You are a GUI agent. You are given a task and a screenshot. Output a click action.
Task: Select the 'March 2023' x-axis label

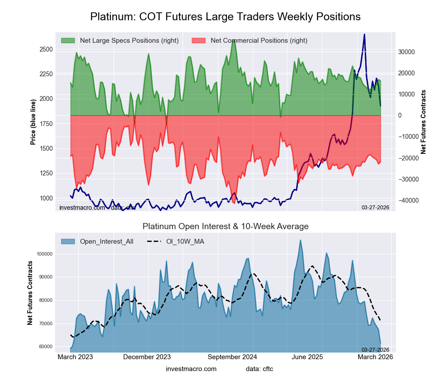[x=75, y=357]
